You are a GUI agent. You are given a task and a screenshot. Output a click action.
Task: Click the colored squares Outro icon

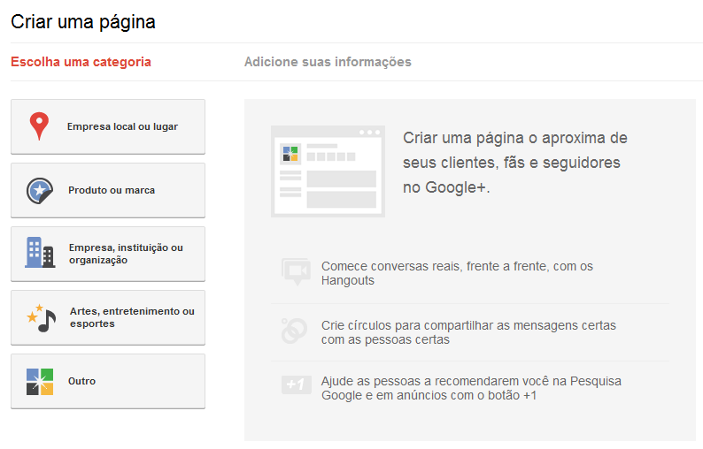(x=40, y=381)
